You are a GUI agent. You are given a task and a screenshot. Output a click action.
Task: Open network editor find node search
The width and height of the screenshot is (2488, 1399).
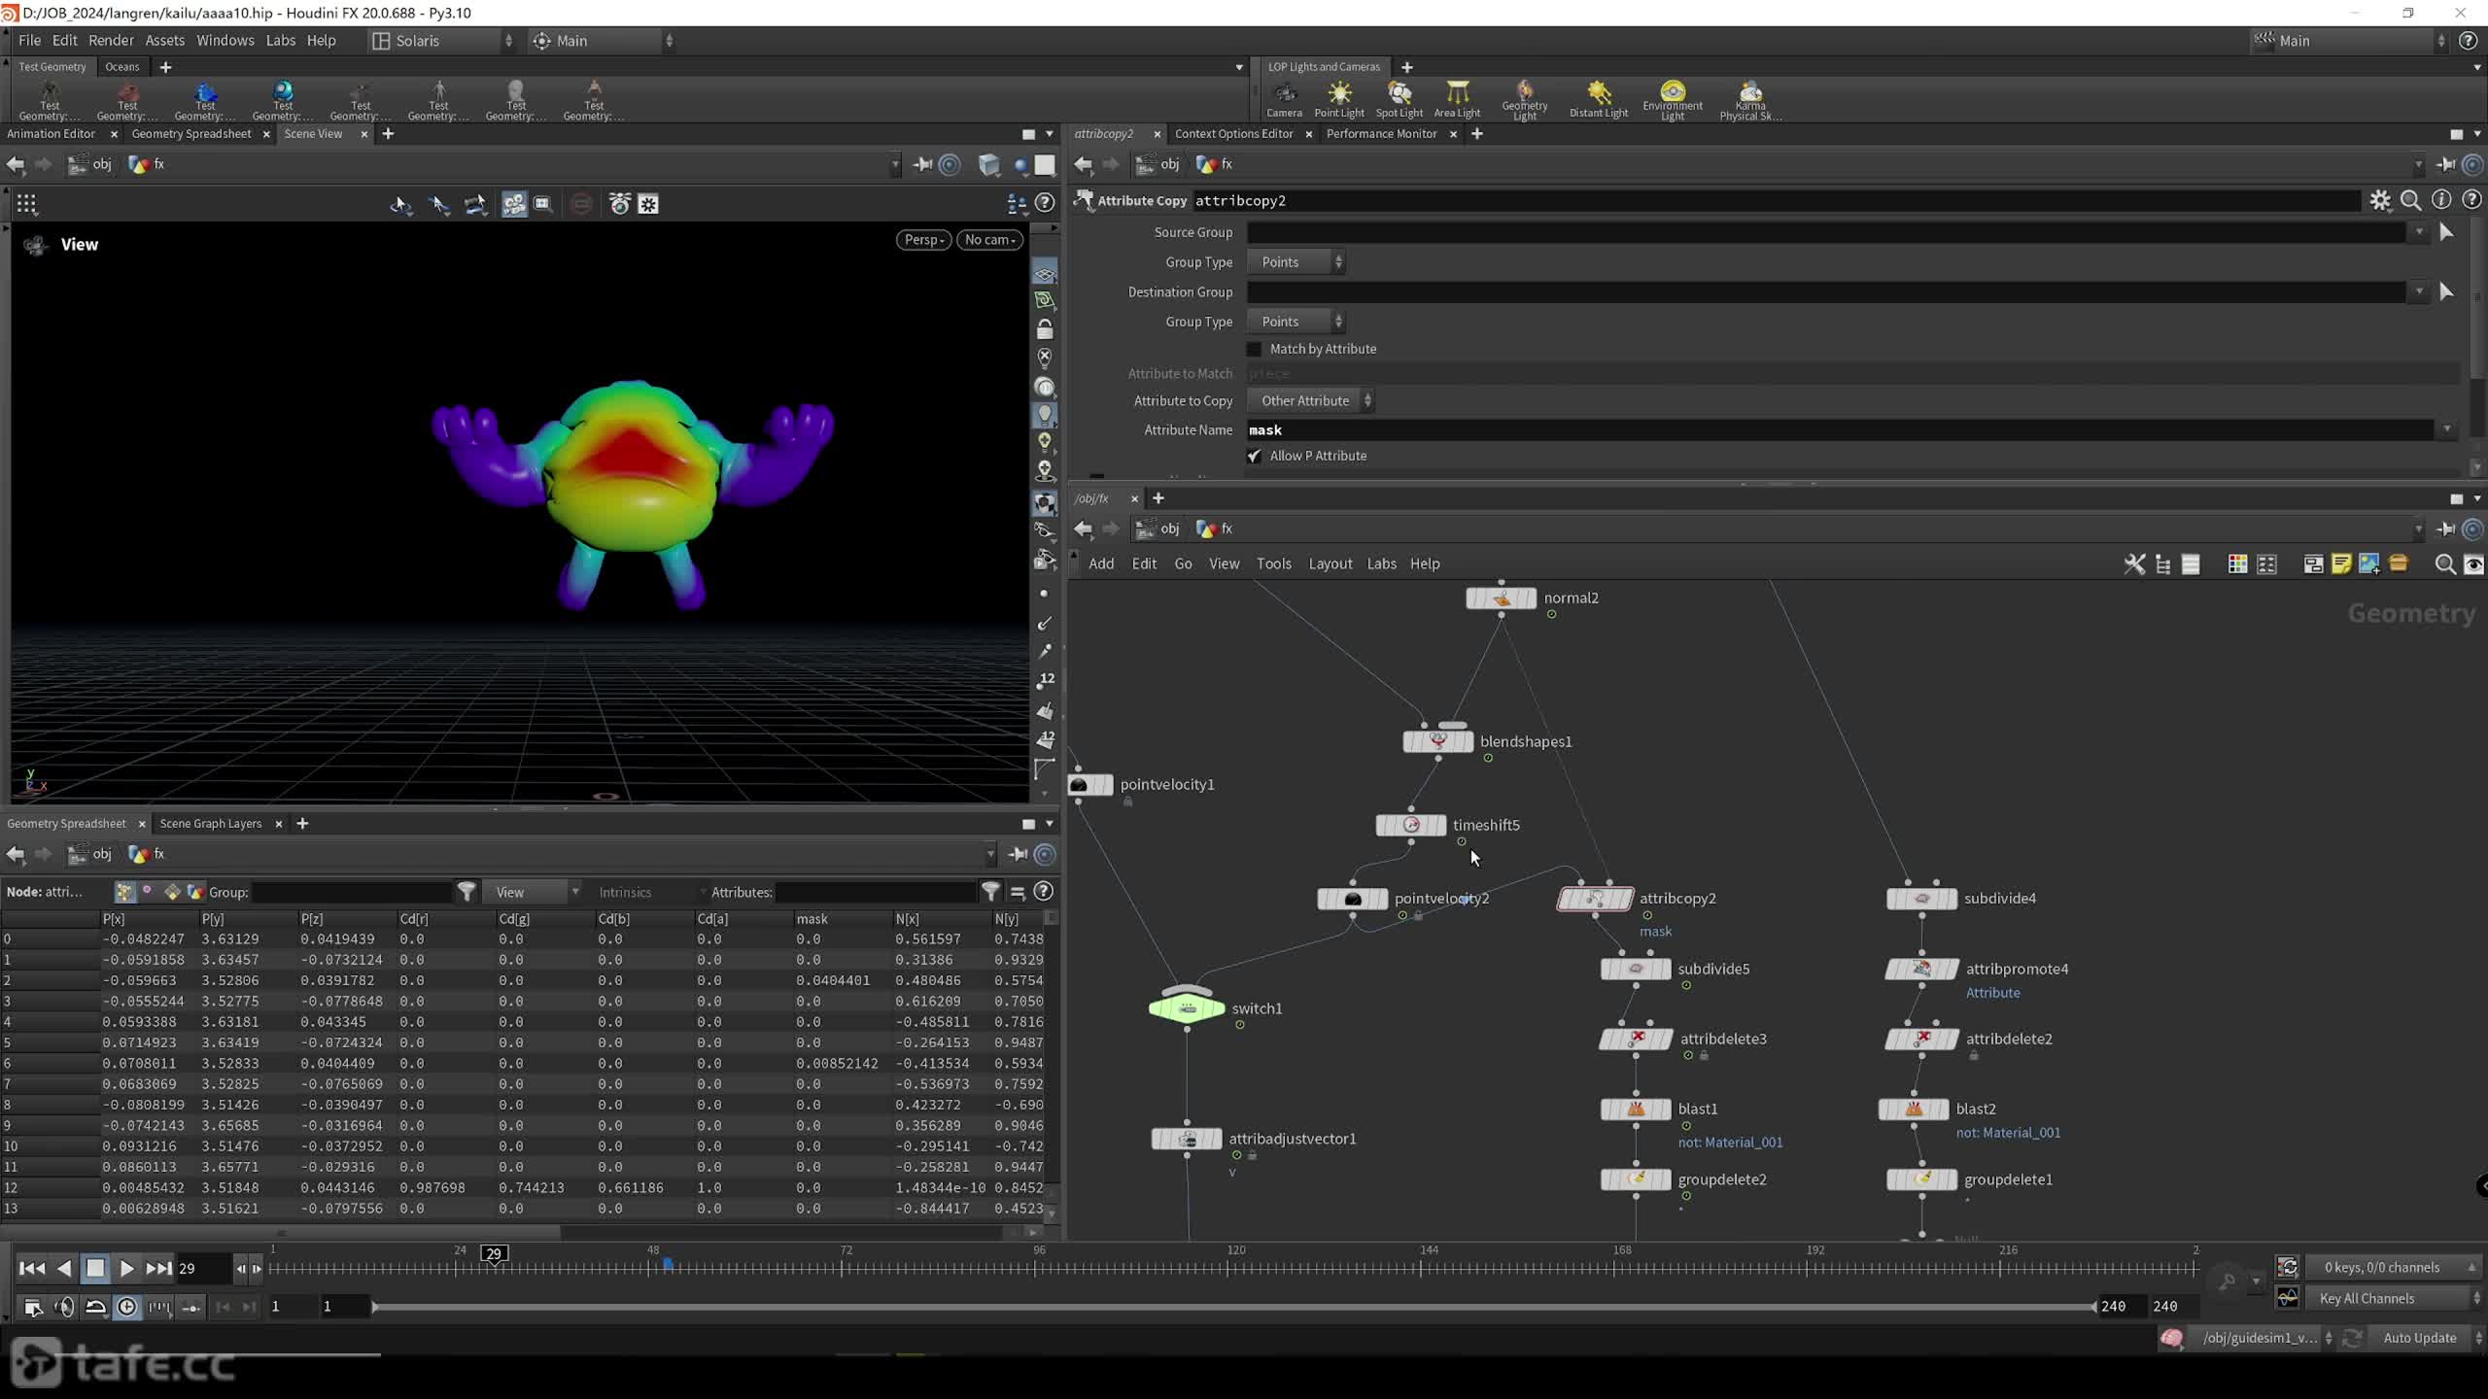click(2444, 564)
